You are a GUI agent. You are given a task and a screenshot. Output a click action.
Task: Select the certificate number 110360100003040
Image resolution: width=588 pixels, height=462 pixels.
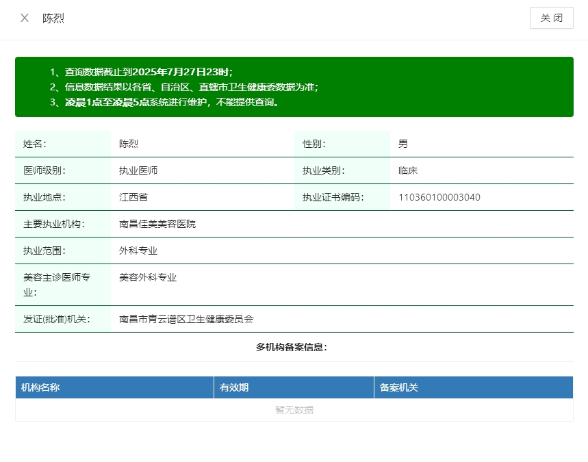coord(439,197)
